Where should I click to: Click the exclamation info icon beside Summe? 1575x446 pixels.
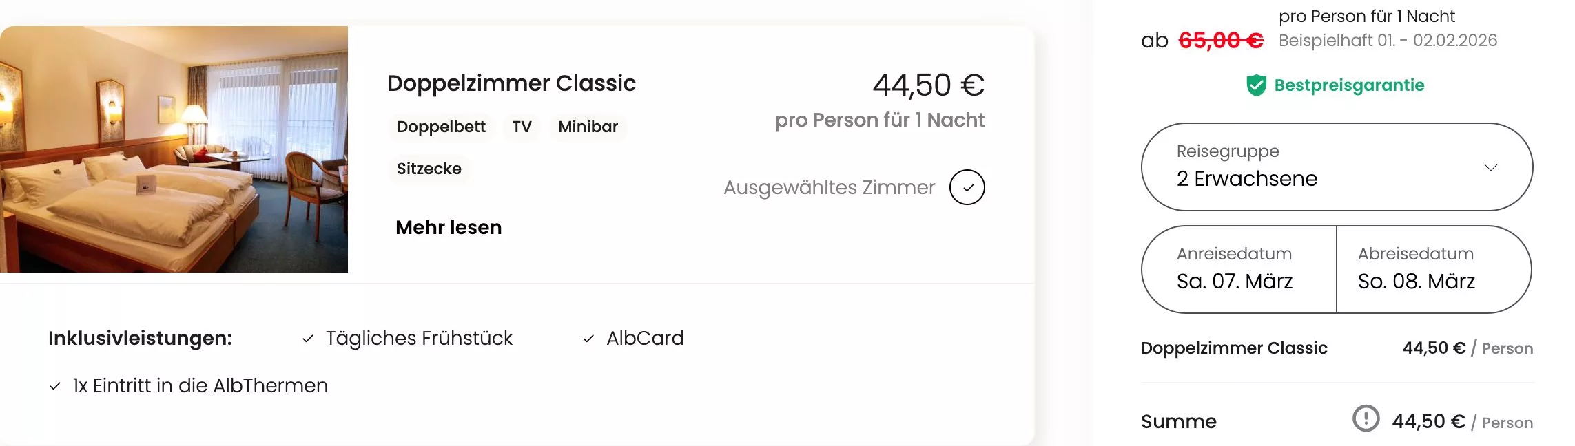click(x=1366, y=418)
